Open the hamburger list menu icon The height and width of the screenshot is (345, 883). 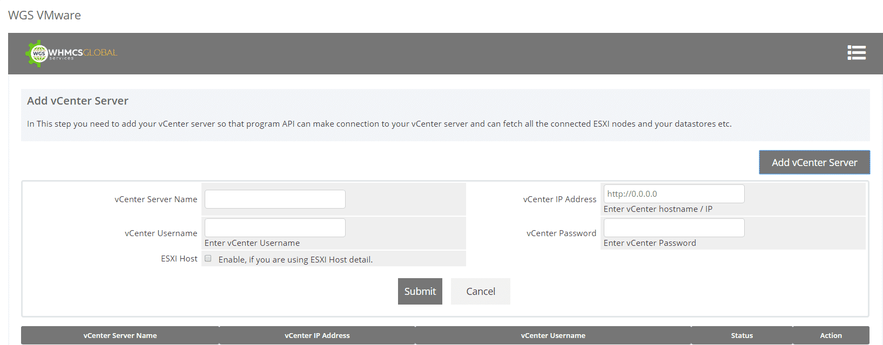(x=856, y=52)
